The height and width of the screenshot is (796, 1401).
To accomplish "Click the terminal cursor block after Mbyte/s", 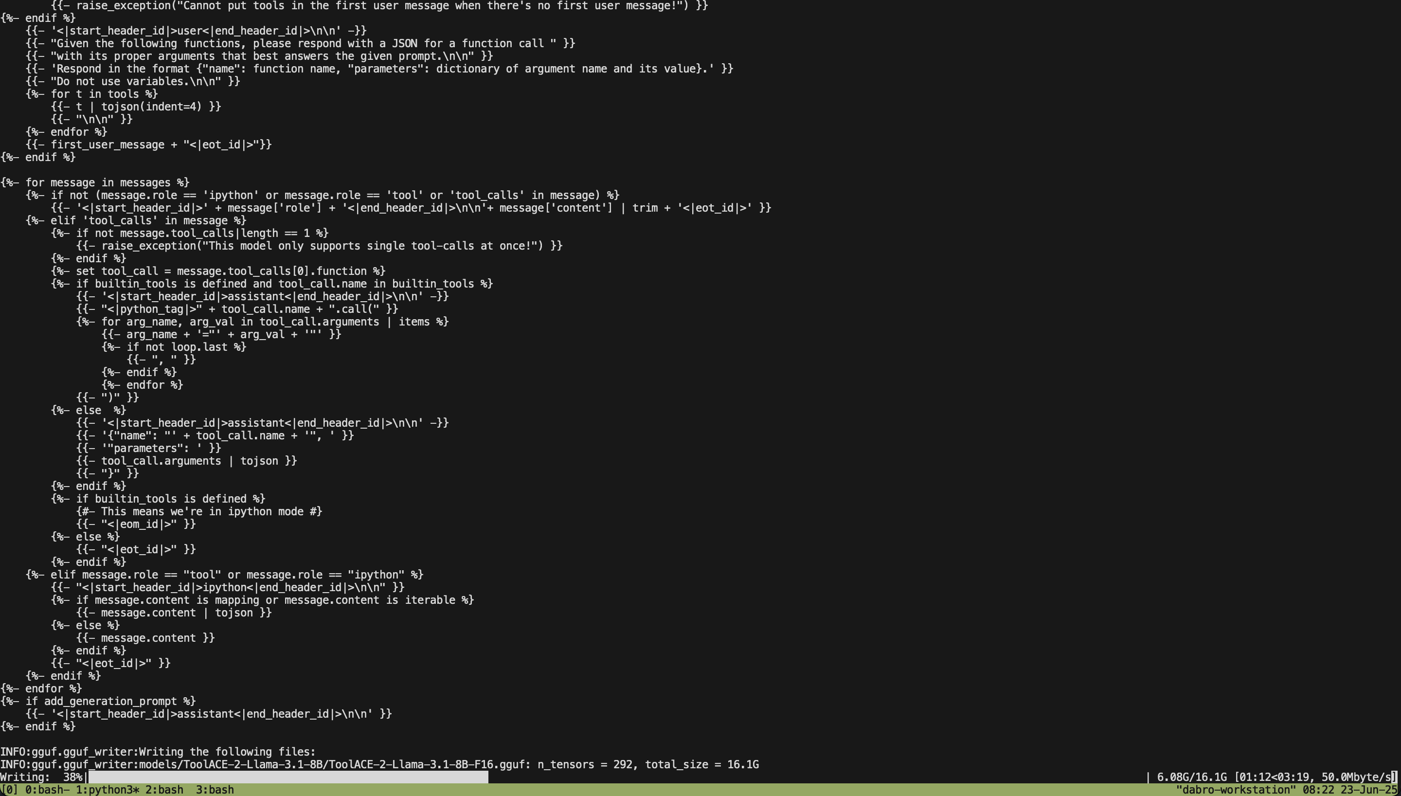I will (1394, 778).
